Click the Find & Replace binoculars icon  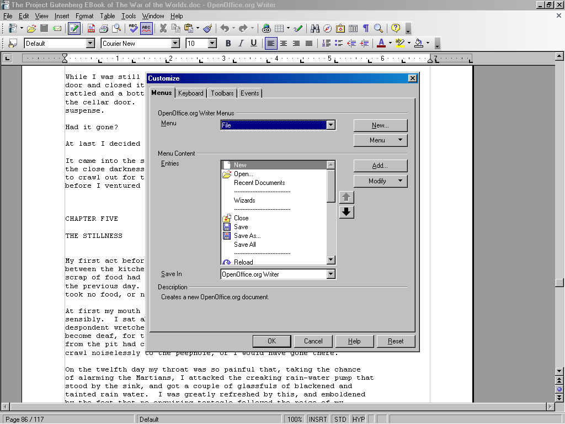(315, 28)
